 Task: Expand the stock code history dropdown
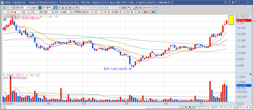coord(28,8)
